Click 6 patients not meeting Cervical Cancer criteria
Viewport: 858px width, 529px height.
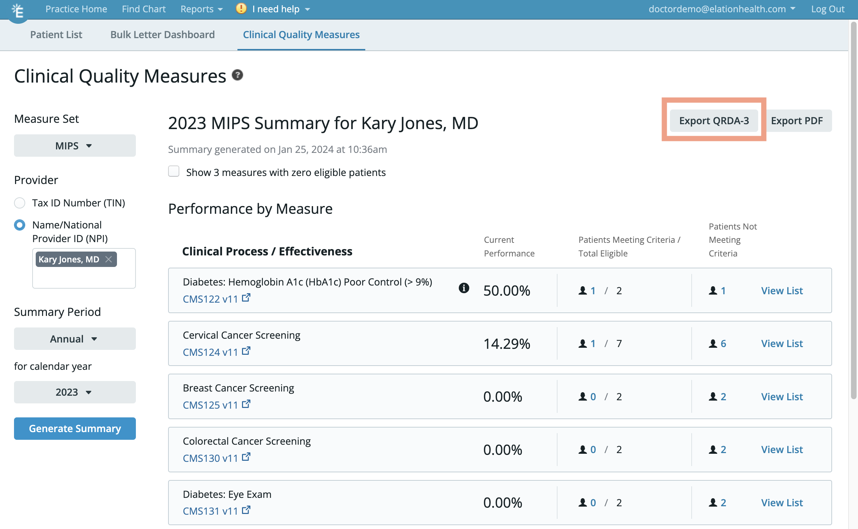click(723, 344)
